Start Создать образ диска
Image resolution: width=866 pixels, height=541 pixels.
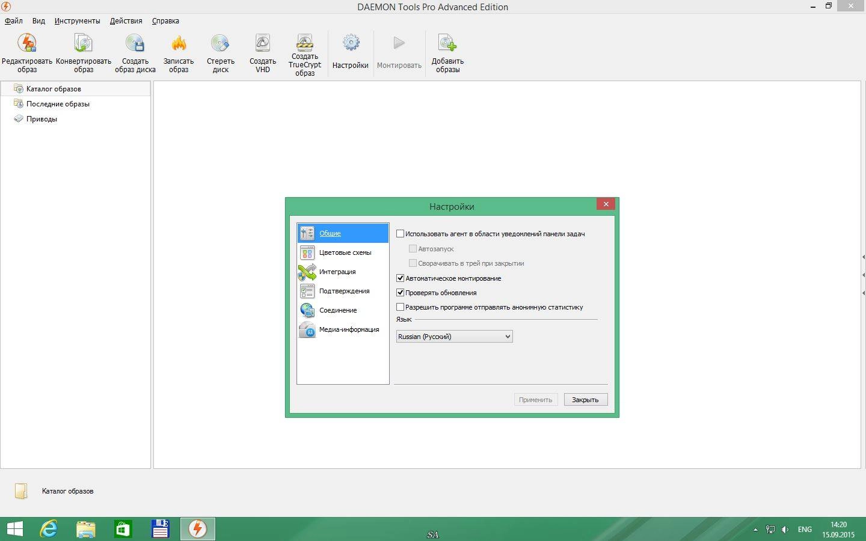pos(135,53)
